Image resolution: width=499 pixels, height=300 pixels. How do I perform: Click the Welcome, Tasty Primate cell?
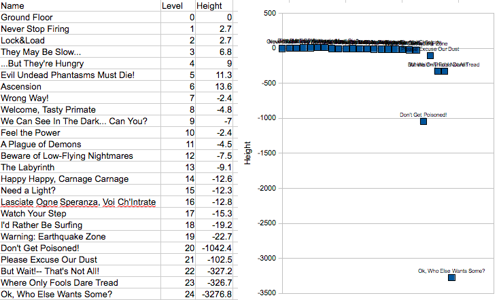point(80,109)
